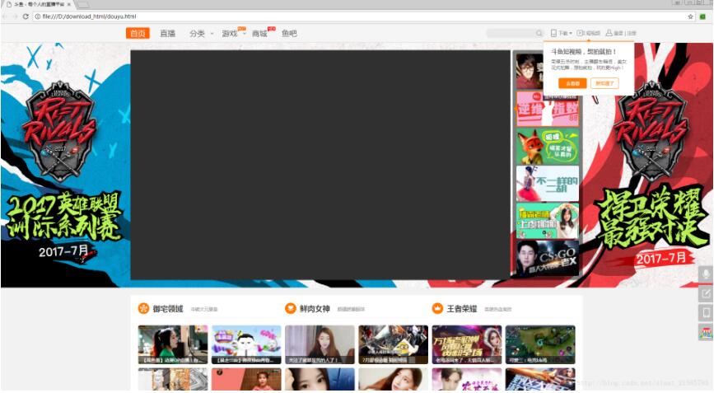Click the short video play icon
This screenshot has width=714, height=393.
[x=580, y=33]
